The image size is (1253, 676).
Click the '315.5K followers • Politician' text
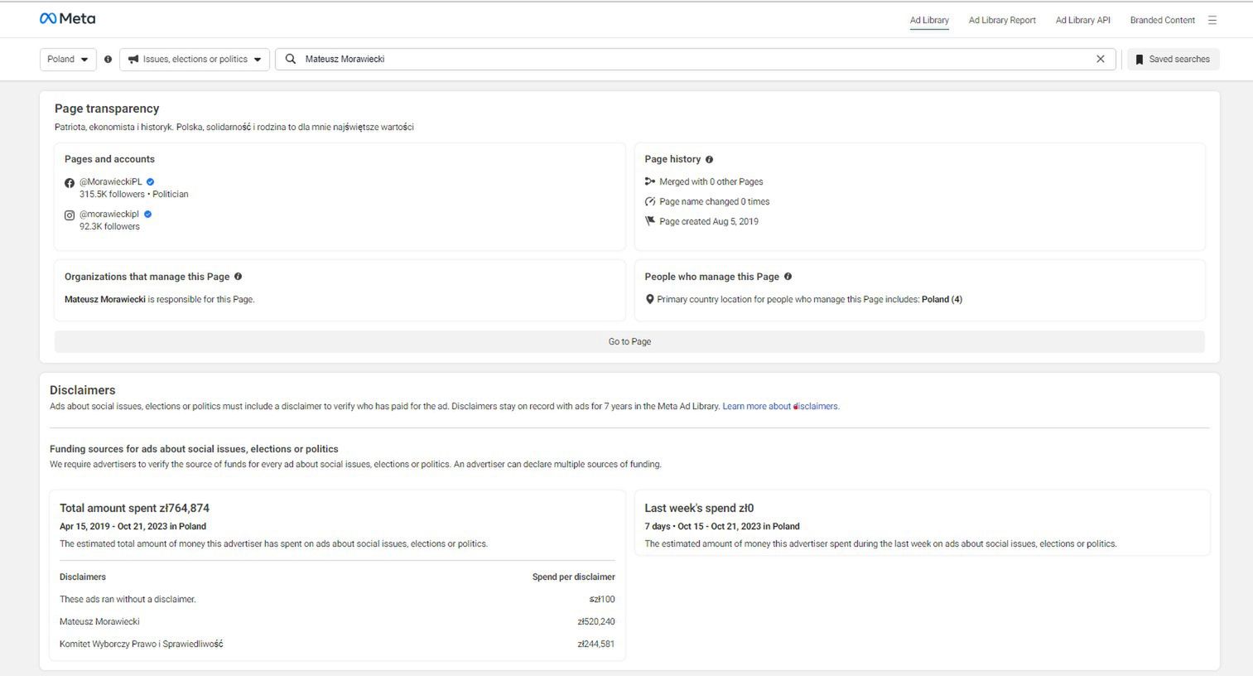[134, 194]
